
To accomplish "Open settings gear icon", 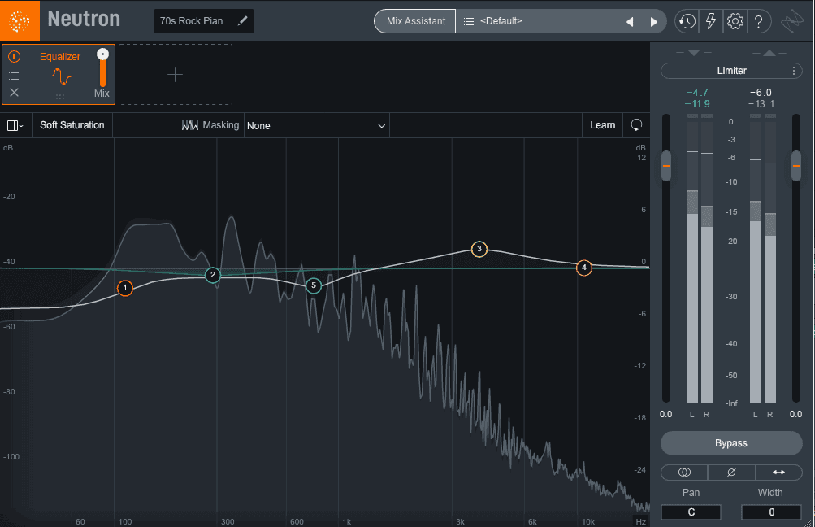I will coord(735,21).
